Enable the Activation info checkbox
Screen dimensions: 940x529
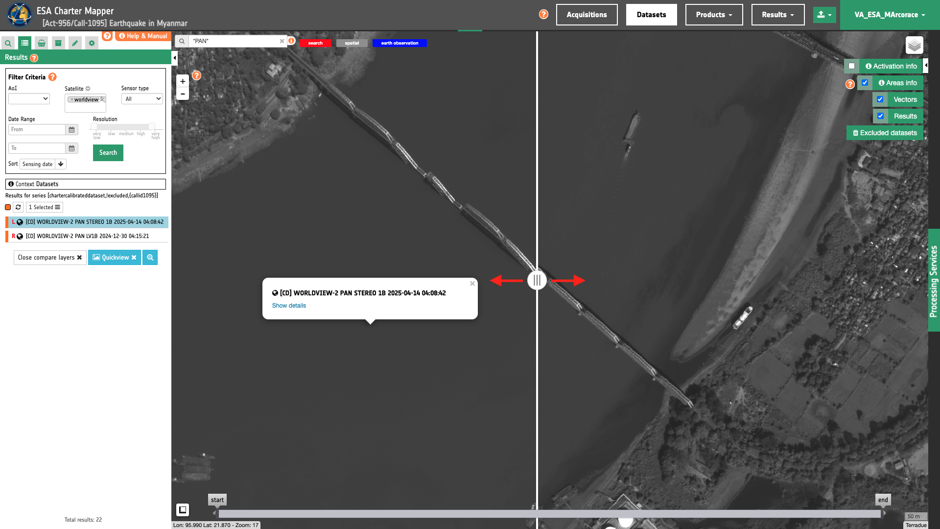point(852,66)
